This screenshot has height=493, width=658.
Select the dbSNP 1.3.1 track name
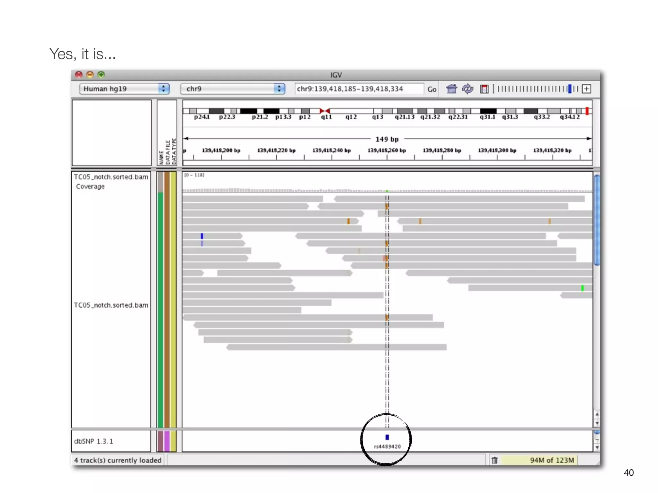[x=93, y=441]
